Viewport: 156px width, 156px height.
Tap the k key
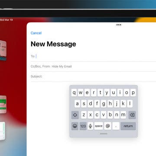point(123,104)
